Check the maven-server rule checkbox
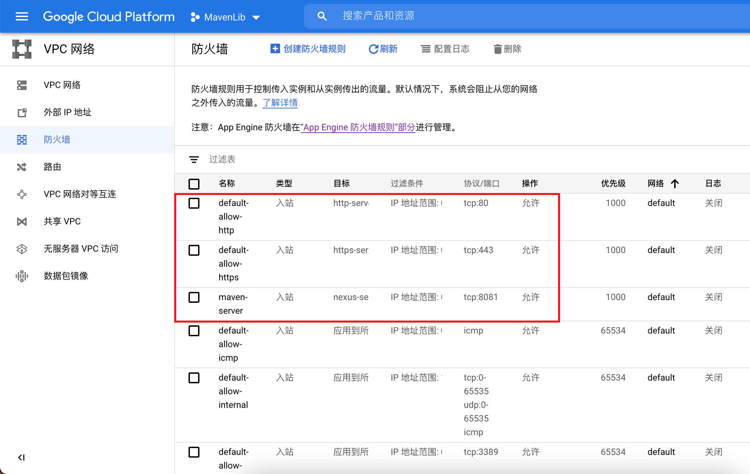The width and height of the screenshot is (750, 474). coord(194,297)
